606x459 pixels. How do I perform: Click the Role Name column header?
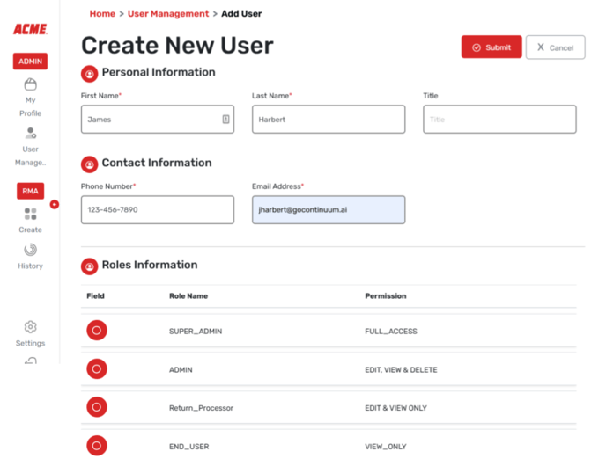[188, 295]
